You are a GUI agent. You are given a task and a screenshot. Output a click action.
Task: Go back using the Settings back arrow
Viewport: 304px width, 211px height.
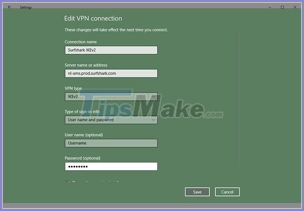(10, 7)
